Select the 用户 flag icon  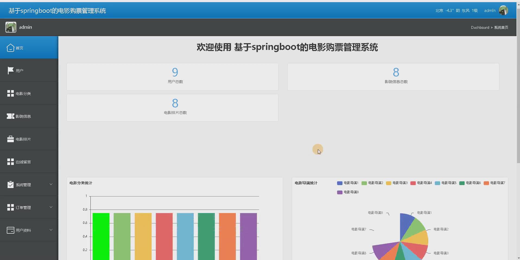coord(10,70)
